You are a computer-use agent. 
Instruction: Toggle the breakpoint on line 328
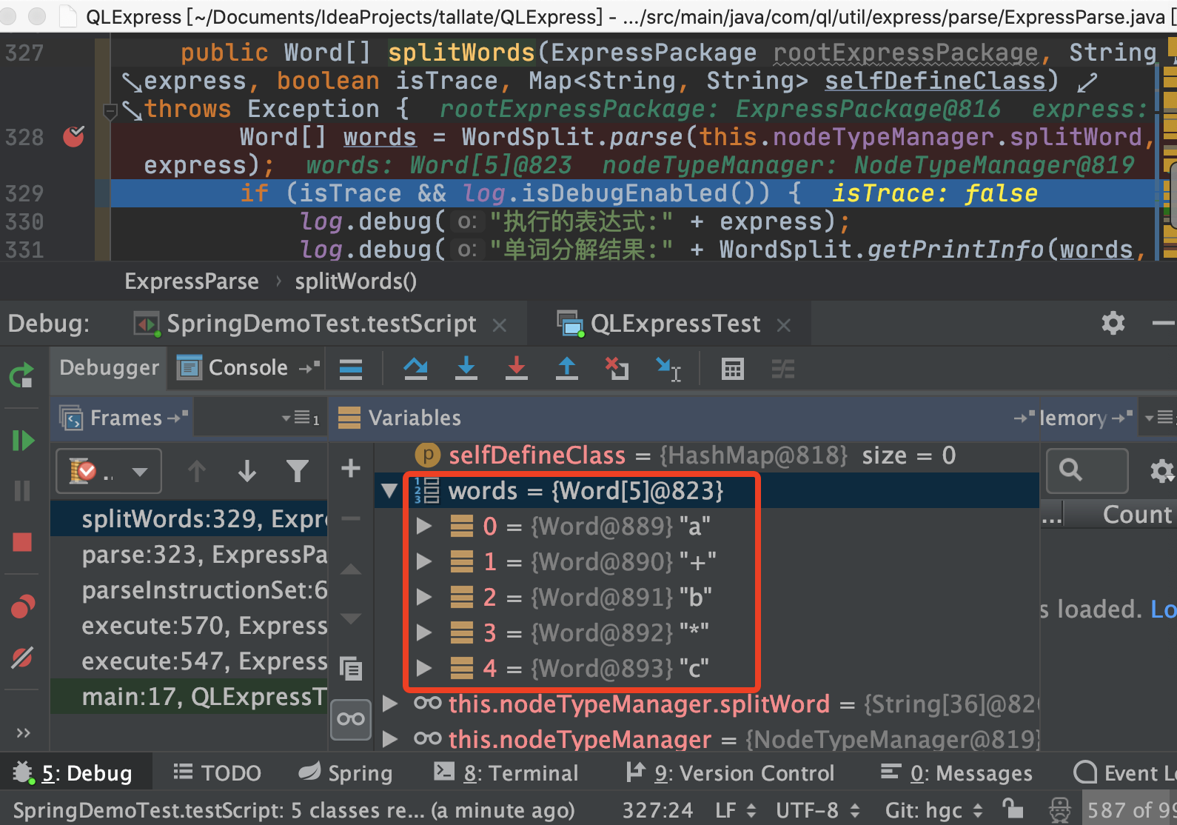[73, 137]
